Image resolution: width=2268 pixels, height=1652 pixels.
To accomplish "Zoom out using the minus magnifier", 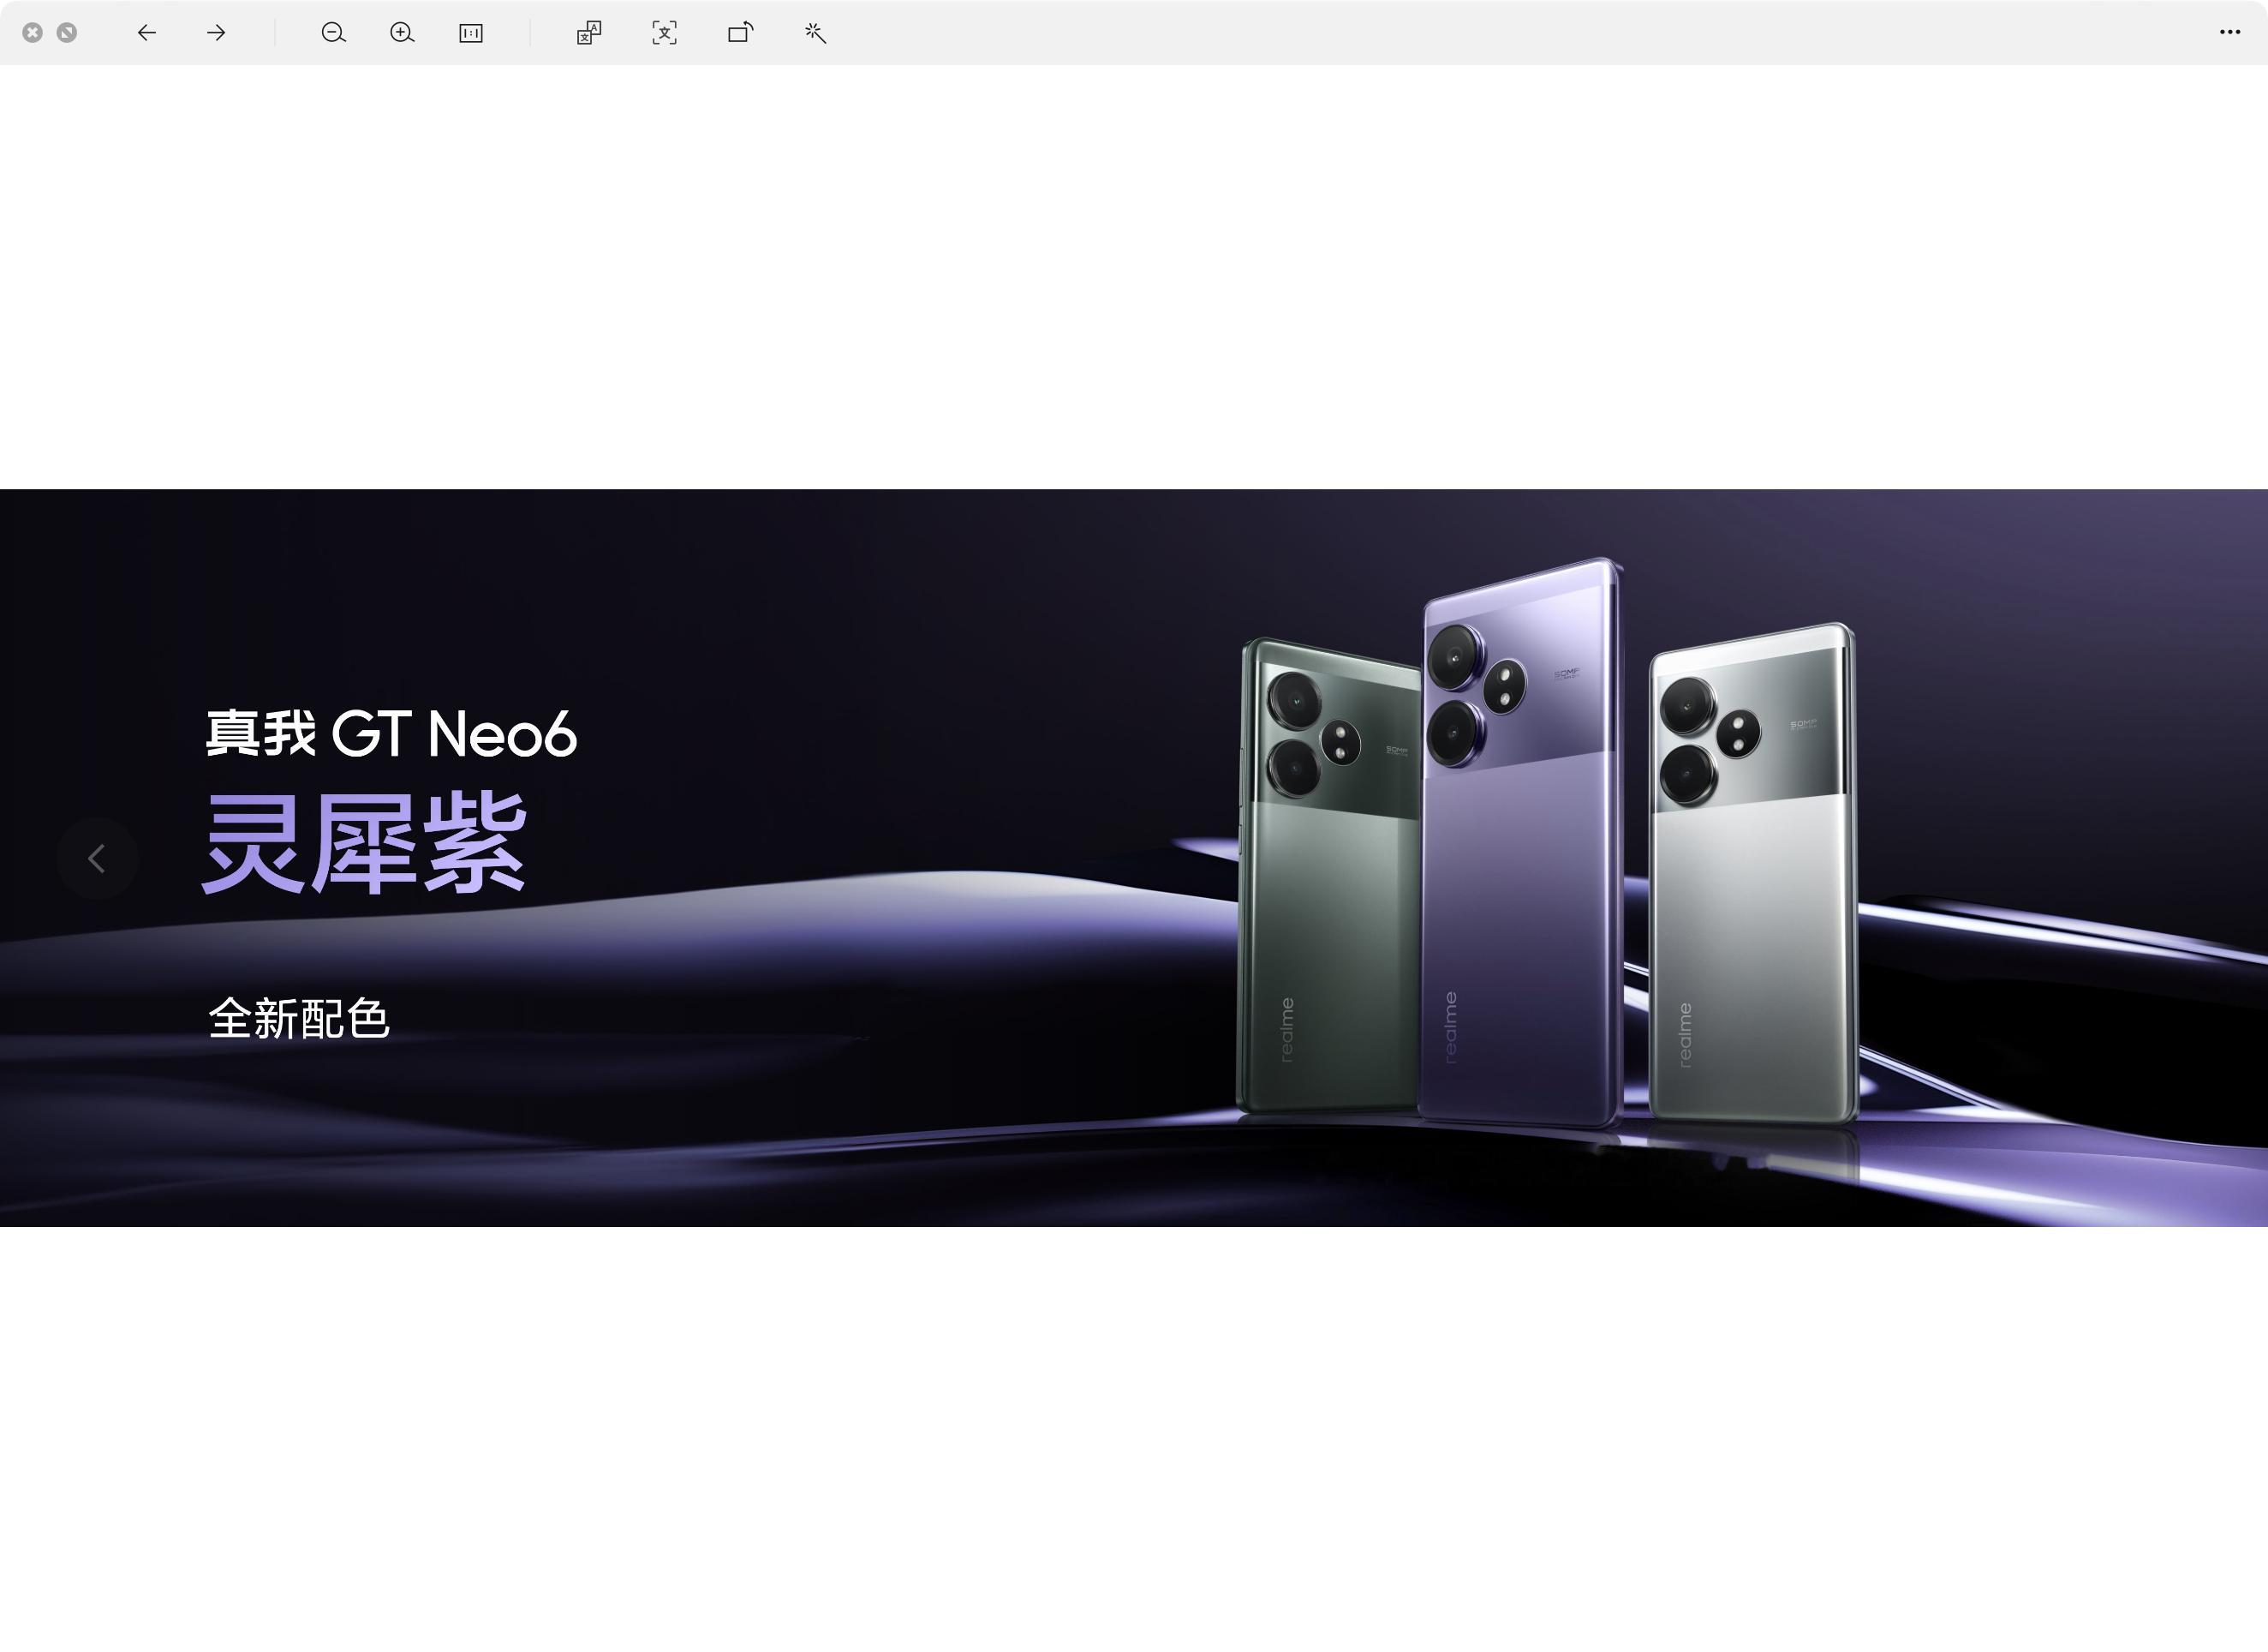I will [x=334, y=33].
